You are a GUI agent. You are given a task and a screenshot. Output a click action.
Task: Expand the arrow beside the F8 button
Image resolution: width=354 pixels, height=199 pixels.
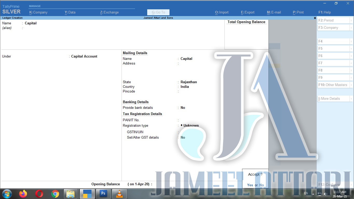tap(351, 70)
